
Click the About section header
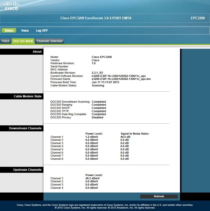click(22, 52)
